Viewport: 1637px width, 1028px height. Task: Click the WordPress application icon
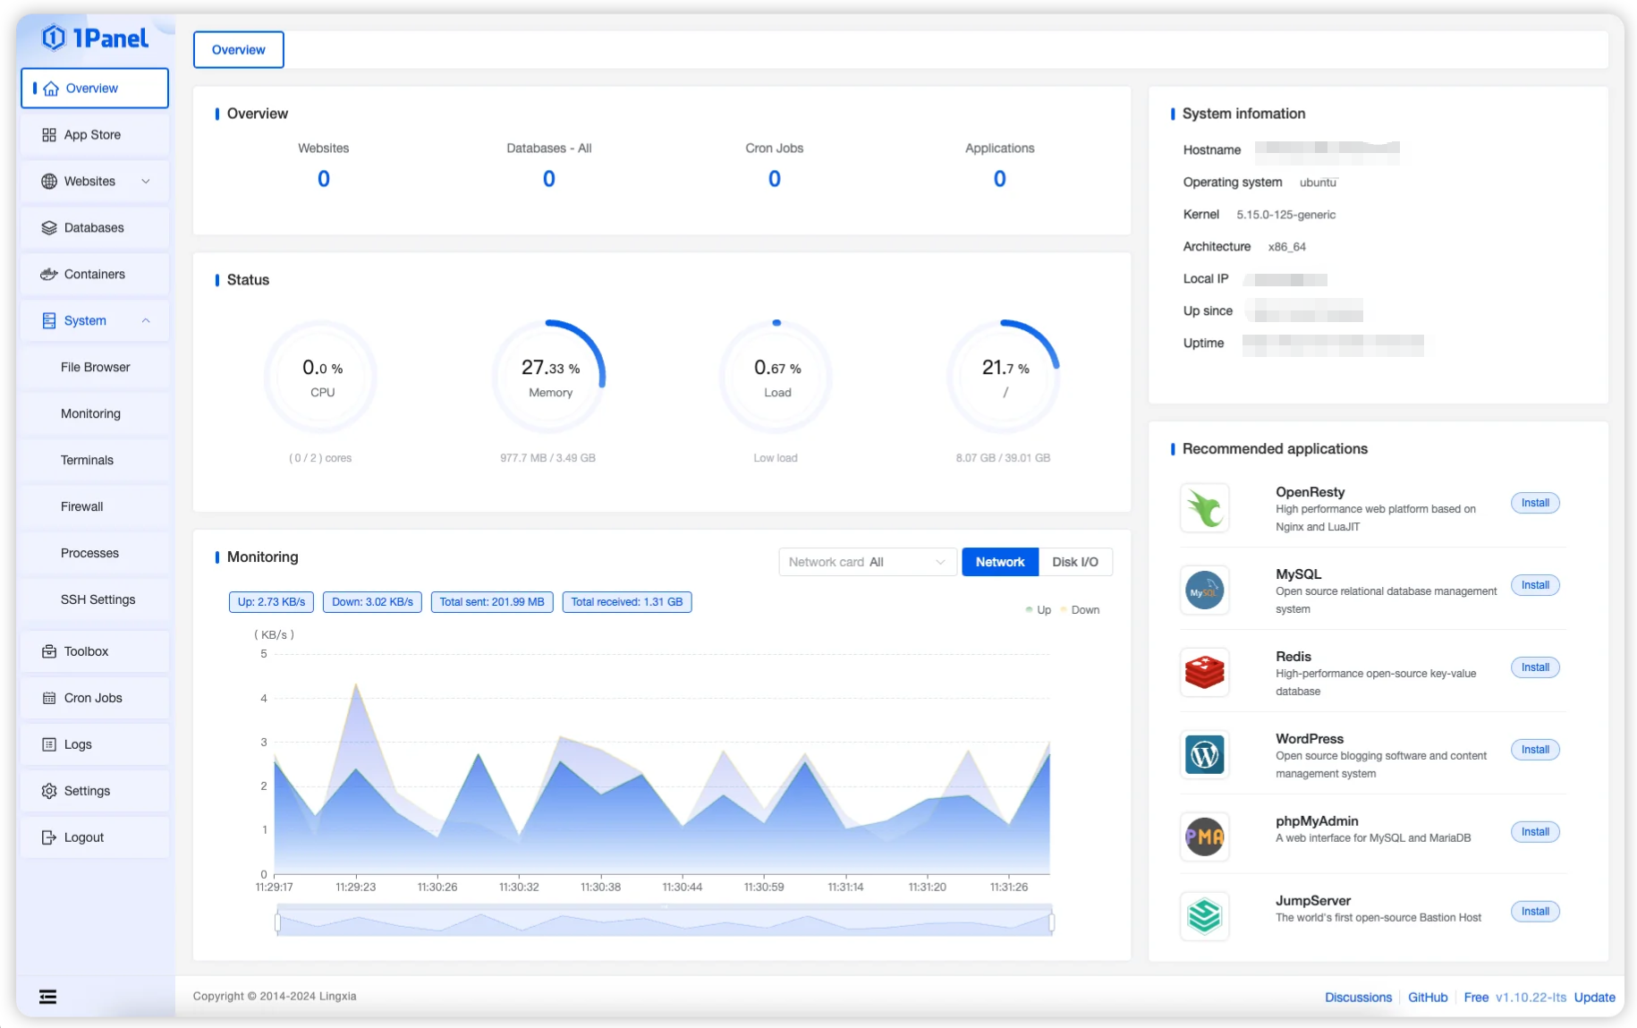(1204, 756)
